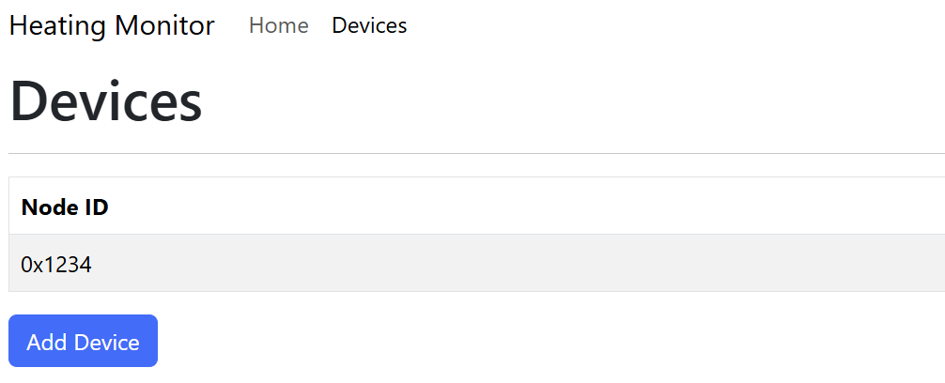Image resolution: width=945 pixels, height=383 pixels.
Task: Add a new device with the blue button
Action: (83, 342)
